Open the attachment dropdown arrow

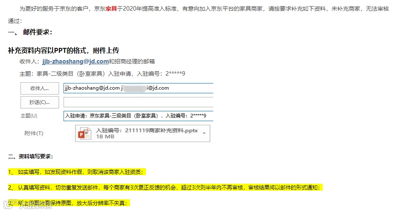pyautogui.click(x=204, y=133)
